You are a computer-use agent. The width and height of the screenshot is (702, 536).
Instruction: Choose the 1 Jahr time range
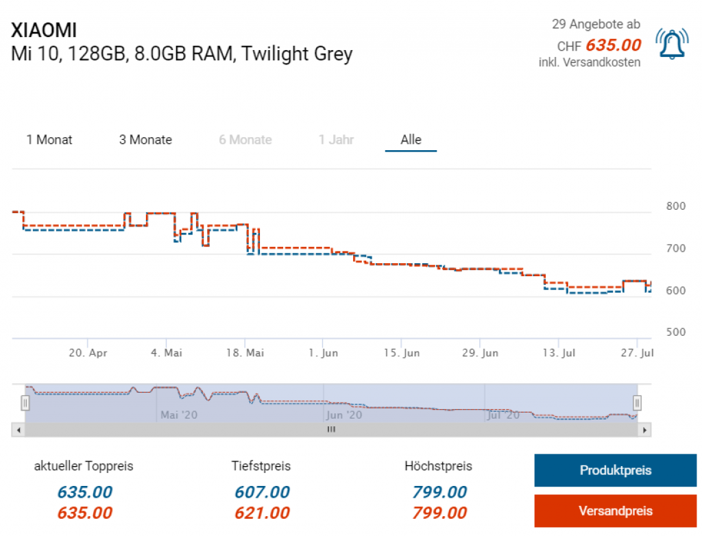point(336,140)
